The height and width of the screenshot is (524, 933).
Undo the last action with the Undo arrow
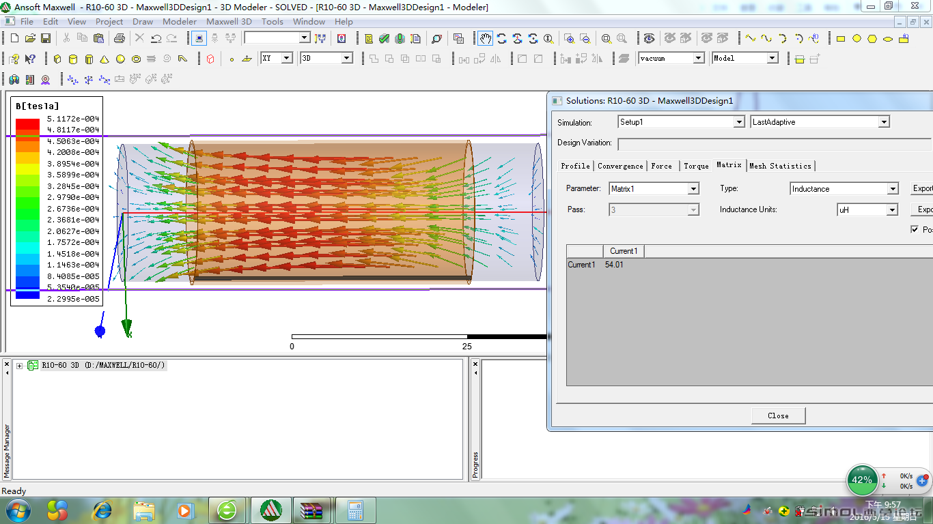[156, 38]
